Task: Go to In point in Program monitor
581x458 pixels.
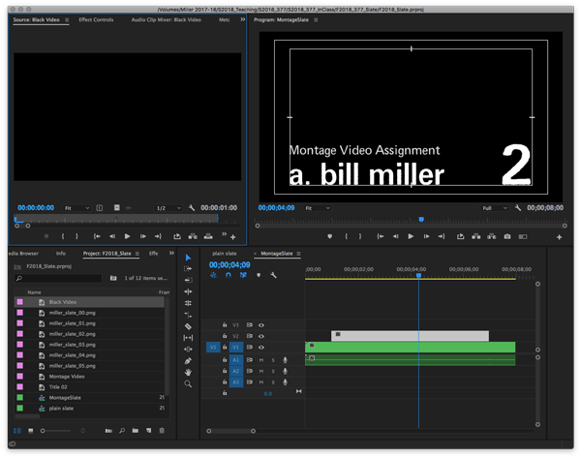Action: coord(381,236)
